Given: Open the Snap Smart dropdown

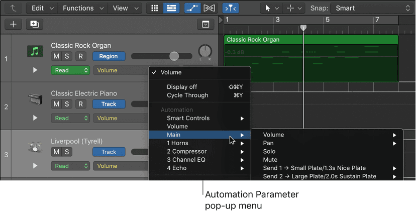Looking at the screenshot, I should tap(372, 8).
